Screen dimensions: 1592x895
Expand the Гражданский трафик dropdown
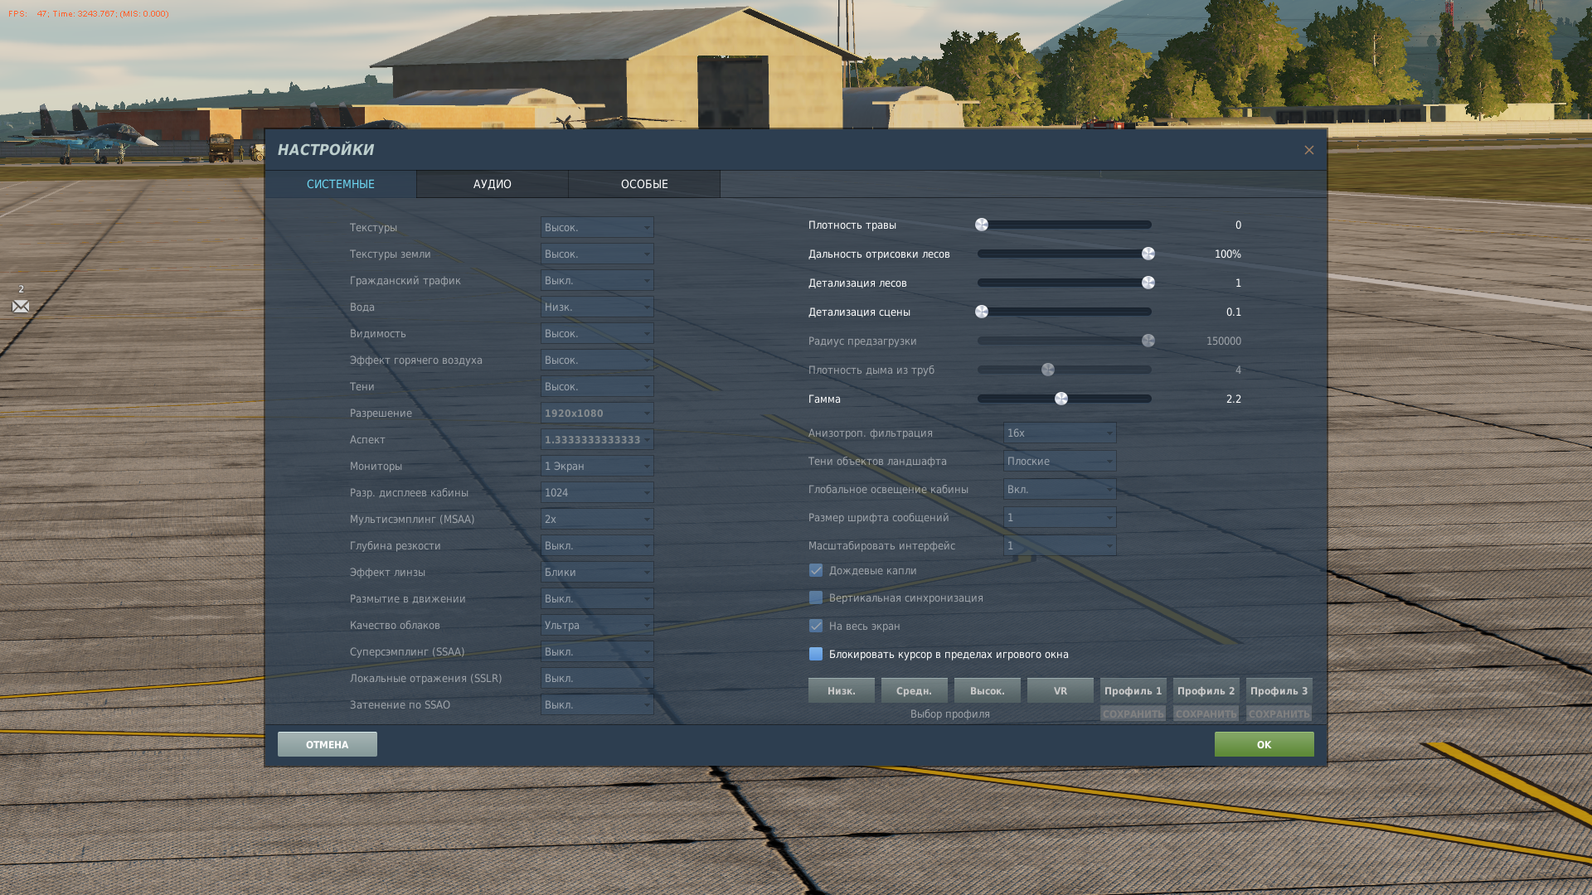pos(597,280)
